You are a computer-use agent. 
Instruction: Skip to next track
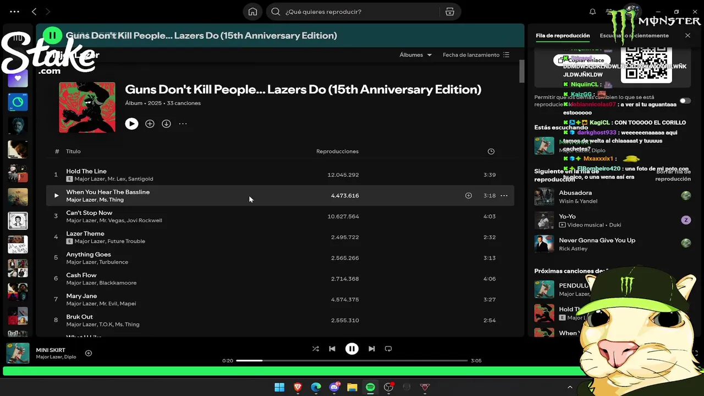point(372,349)
